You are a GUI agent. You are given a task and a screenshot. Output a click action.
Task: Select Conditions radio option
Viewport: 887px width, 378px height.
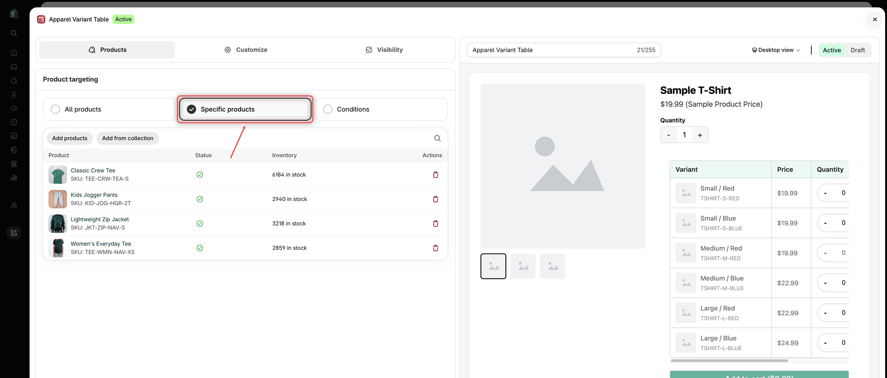click(382, 109)
